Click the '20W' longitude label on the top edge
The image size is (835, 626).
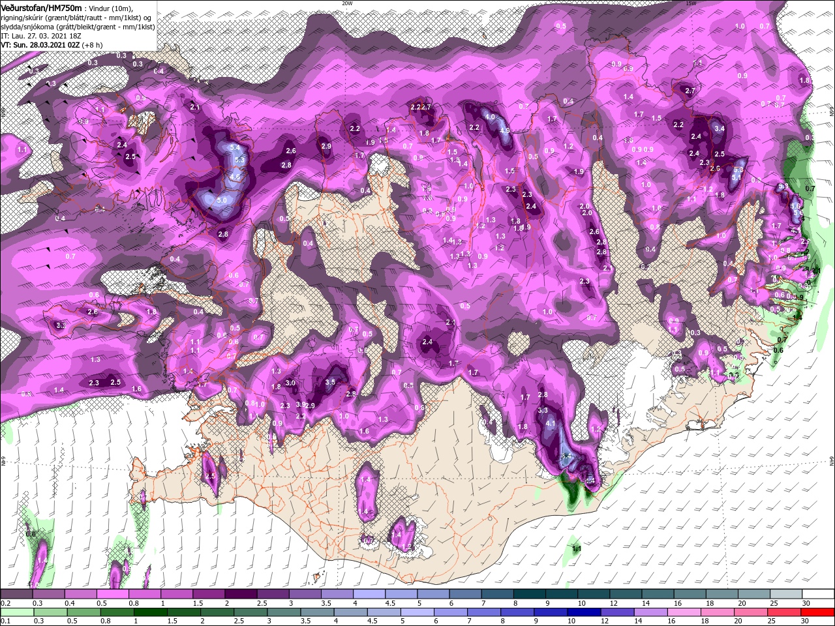(x=347, y=3)
